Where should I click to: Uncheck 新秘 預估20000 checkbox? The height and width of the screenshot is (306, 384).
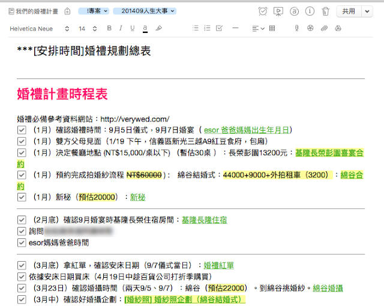22,197
